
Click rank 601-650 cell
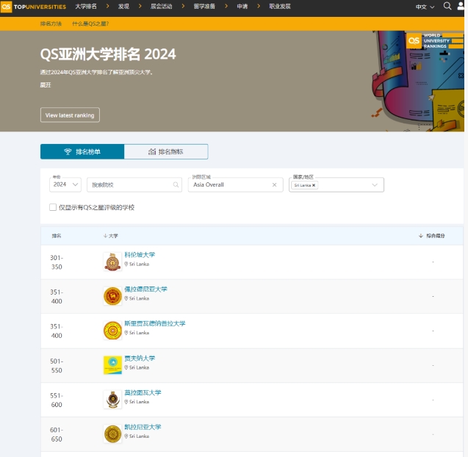57,434
